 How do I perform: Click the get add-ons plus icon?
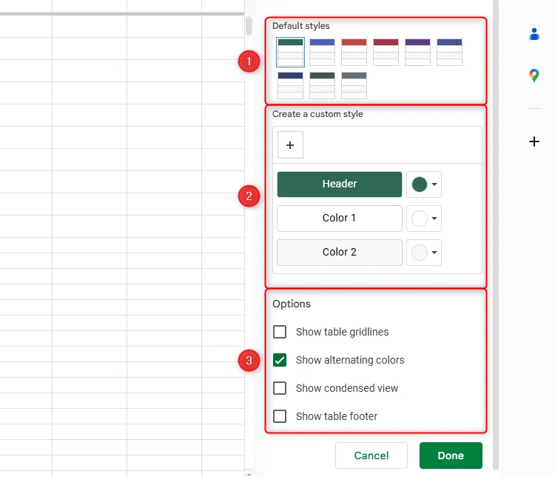pos(534,141)
